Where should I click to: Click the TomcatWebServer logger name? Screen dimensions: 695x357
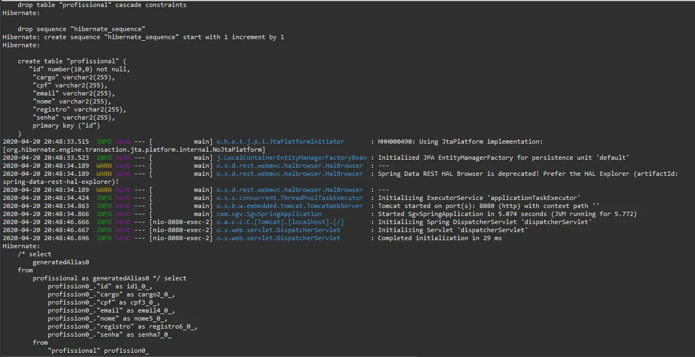(290, 206)
